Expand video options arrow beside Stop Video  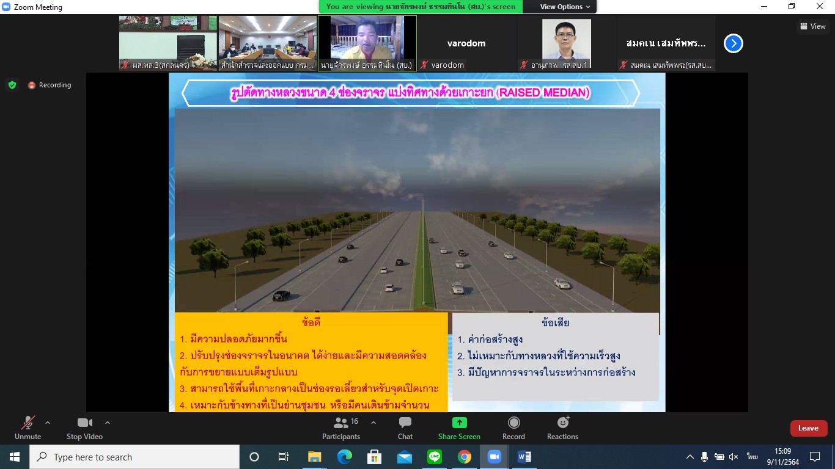tap(108, 423)
